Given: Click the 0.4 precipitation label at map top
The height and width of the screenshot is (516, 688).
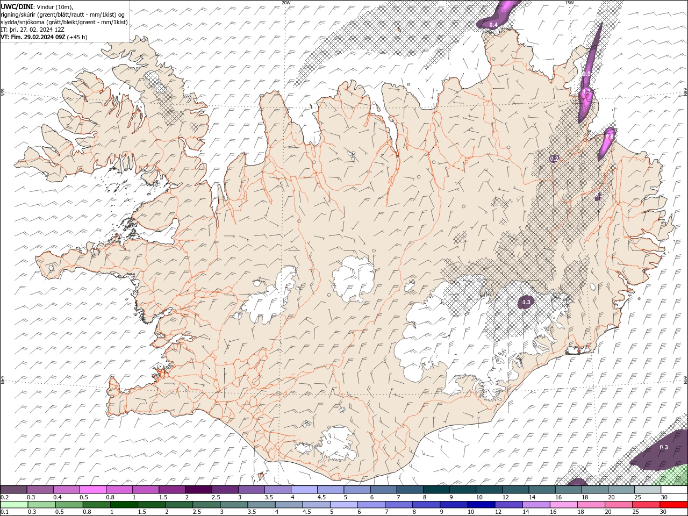Looking at the screenshot, I should [493, 25].
